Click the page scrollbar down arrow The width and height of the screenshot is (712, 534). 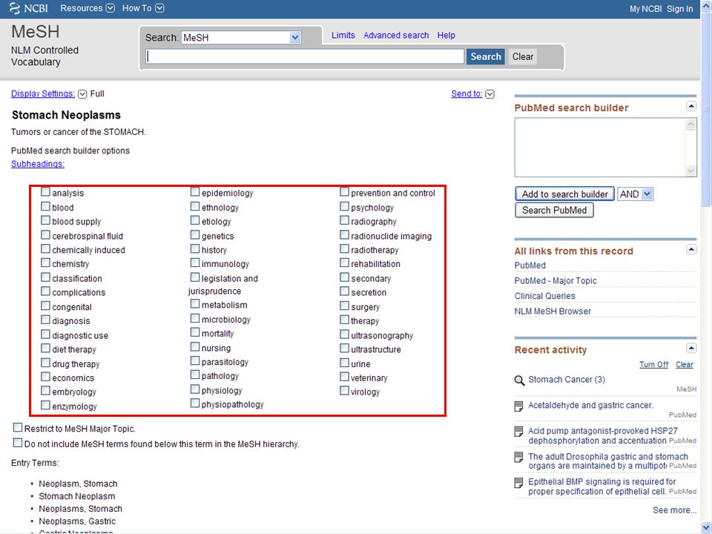coord(706,527)
